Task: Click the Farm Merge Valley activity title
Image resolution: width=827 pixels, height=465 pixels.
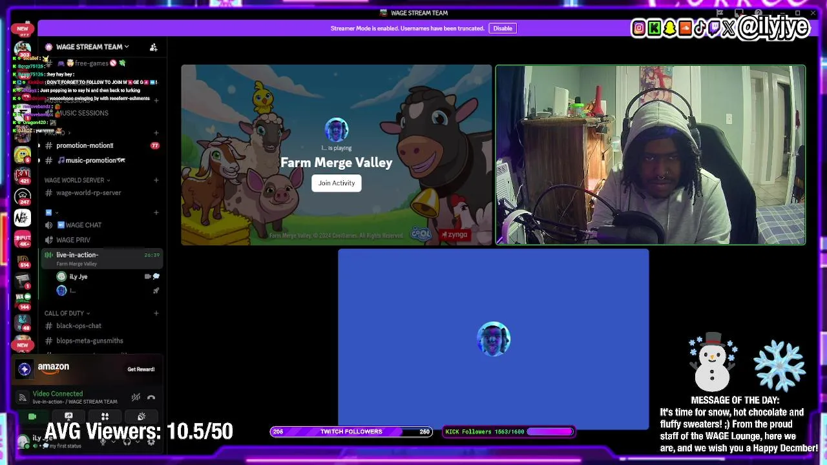Action: tap(337, 163)
